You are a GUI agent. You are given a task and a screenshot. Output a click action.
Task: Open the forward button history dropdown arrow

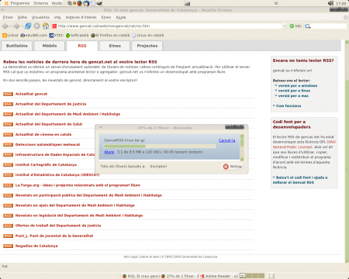click(x=22, y=26)
